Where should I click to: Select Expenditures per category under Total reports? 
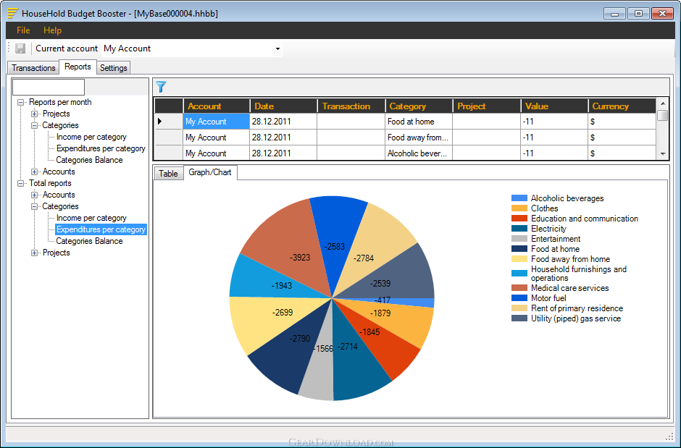[101, 229]
